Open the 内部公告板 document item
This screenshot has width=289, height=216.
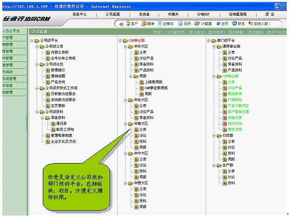(x=59, y=52)
